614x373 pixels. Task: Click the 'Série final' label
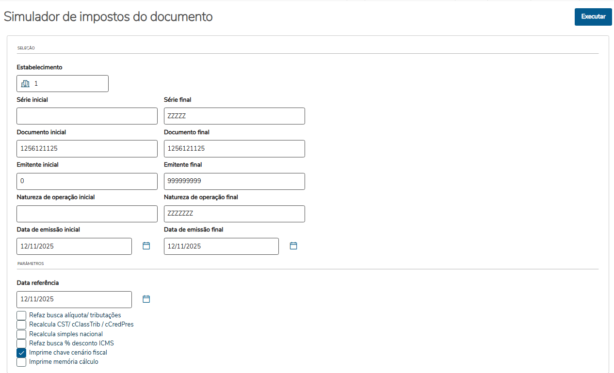[x=178, y=100]
